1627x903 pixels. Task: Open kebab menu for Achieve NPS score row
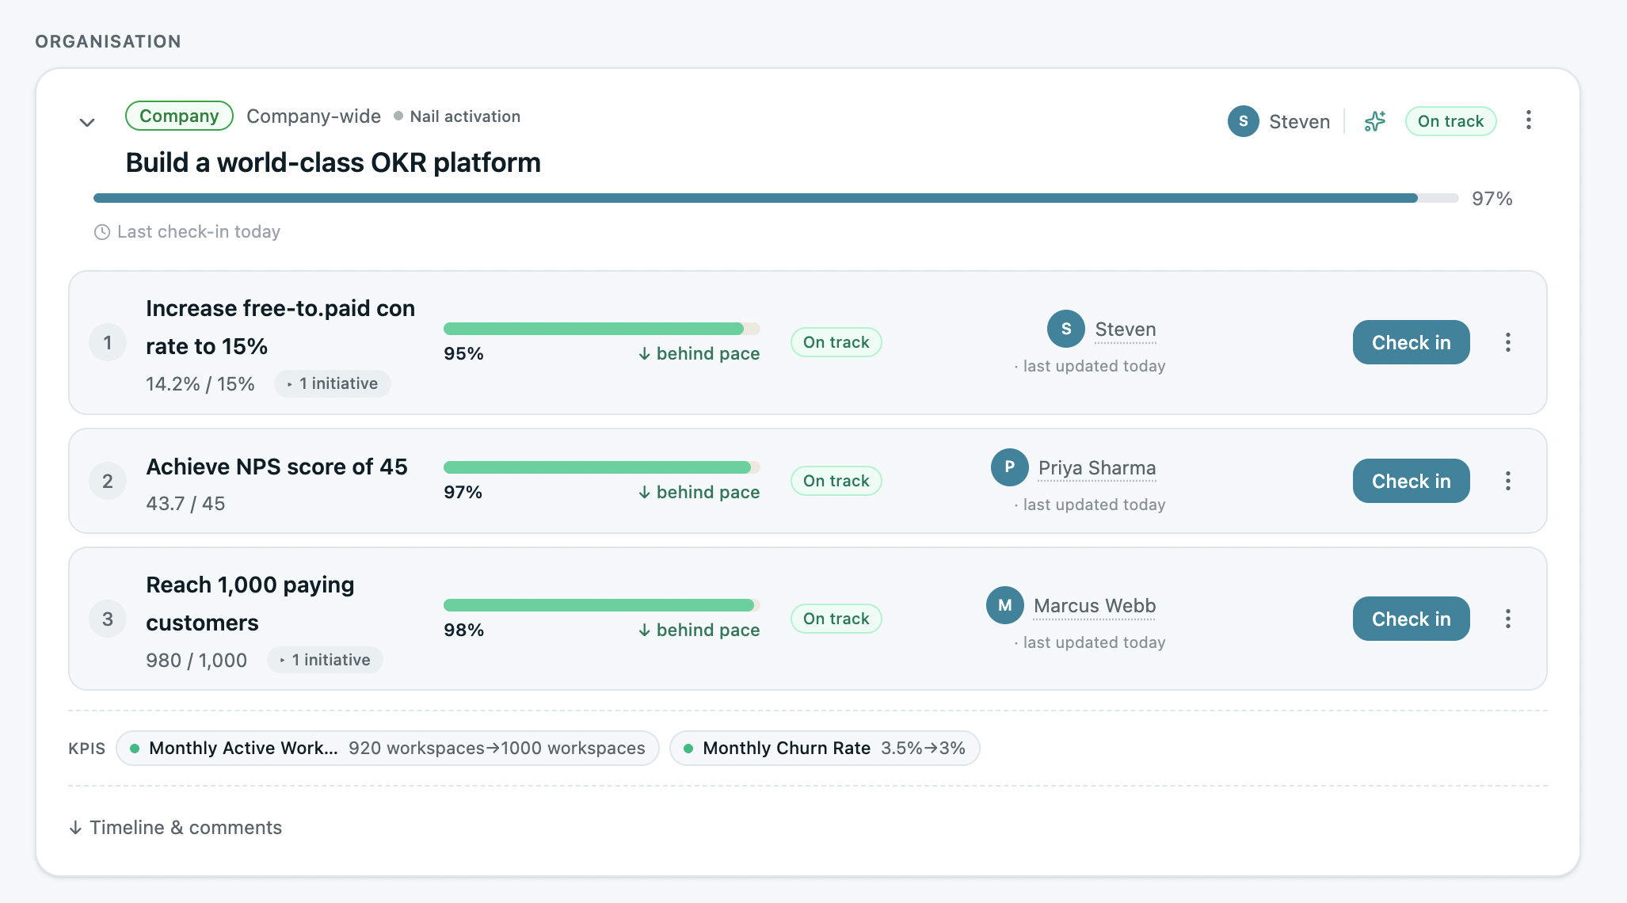pyautogui.click(x=1508, y=481)
